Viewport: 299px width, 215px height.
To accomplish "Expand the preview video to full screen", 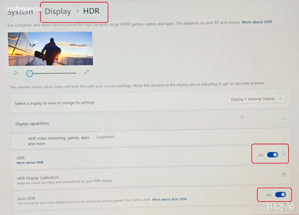I will coord(86,72).
